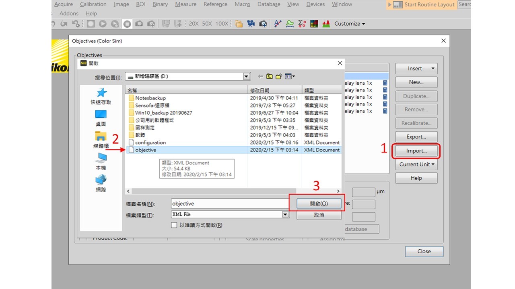Click the up-one-folder-level icon in open dialog
This screenshot has height=289, width=515.
(x=270, y=76)
